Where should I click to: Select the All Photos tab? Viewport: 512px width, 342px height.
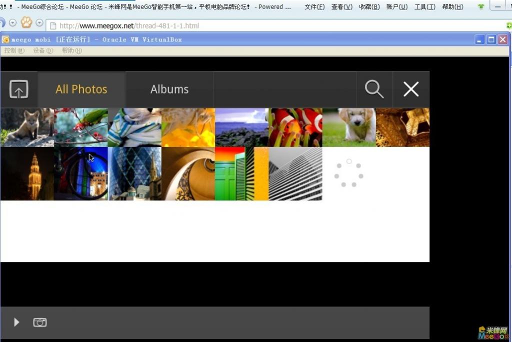tap(81, 89)
